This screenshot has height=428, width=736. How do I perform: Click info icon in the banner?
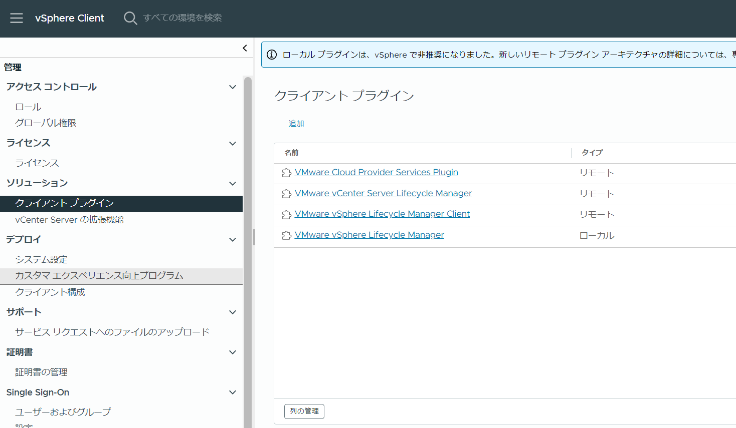[x=272, y=55]
